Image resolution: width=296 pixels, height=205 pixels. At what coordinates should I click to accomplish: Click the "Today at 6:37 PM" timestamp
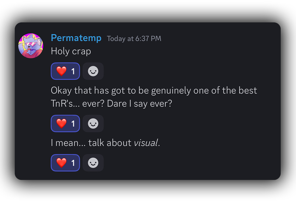click(x=134, y=39)
